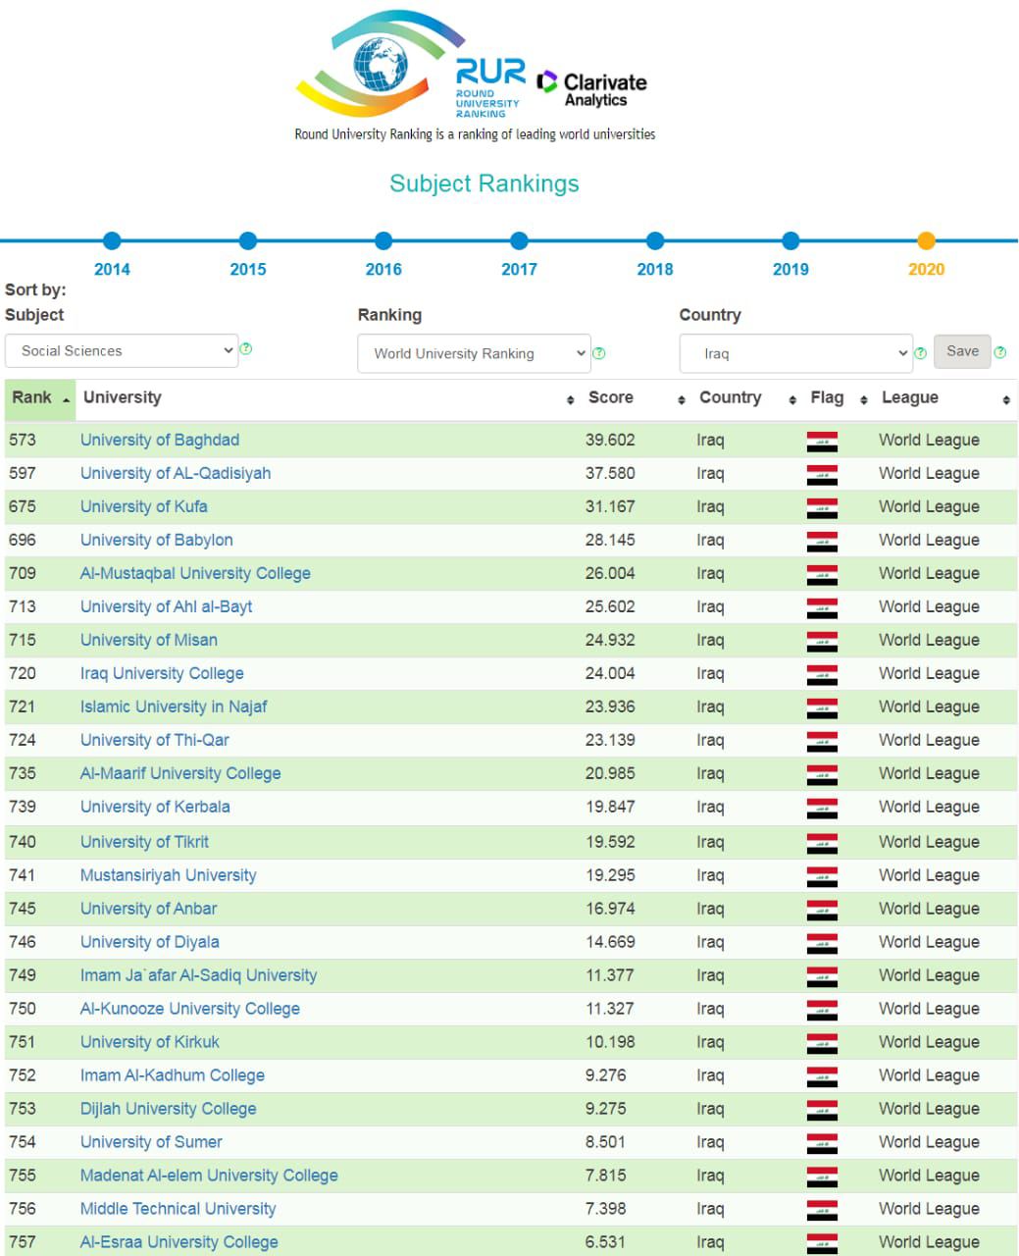Click help icon beside Ranking dropdown
The height and width of the screenshot is (1256, 1019).
(x=599, y=353)
